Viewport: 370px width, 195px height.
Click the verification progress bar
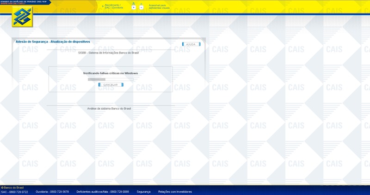pos(110,79)
